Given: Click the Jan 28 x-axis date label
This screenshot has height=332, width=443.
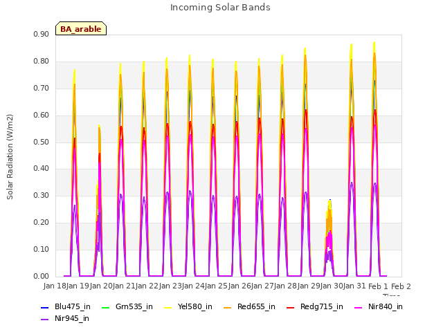Looking at the screenshot, I should pyautogui.click(x=286, y=286).
